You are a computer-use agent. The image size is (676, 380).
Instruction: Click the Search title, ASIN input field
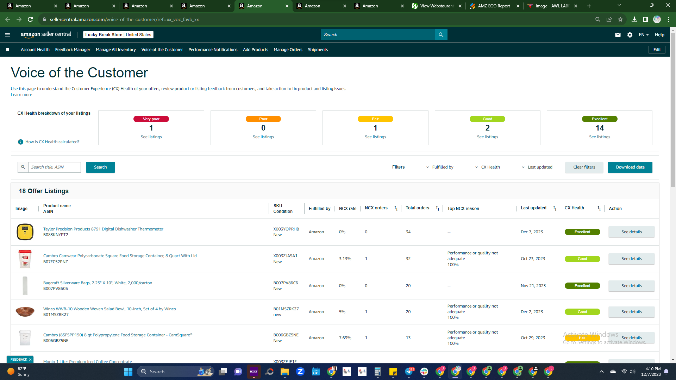point(55,167)
